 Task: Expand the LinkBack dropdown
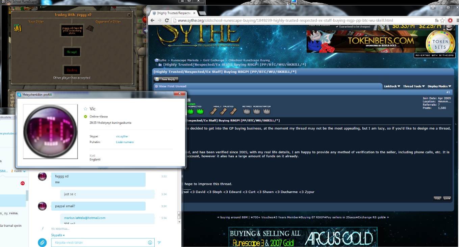[x=392, y=86]
